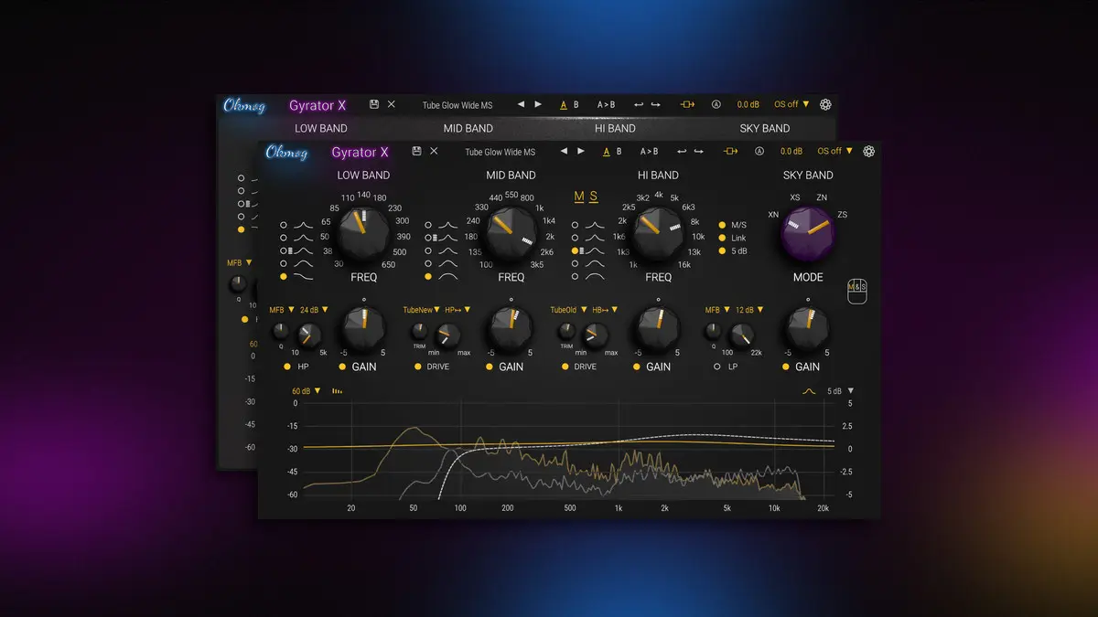The height and width of the screenshot is (617, 1098).
Task: Select top curve shape for LOW BAND
Action: click(x=284, y=224)
